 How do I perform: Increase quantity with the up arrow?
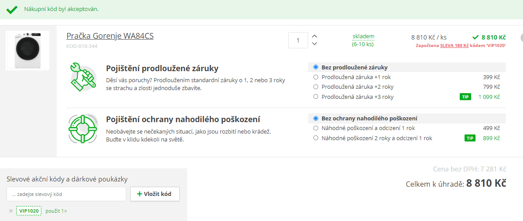314,36
